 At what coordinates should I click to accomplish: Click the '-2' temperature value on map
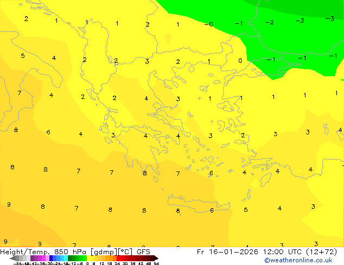click(270, 22)
